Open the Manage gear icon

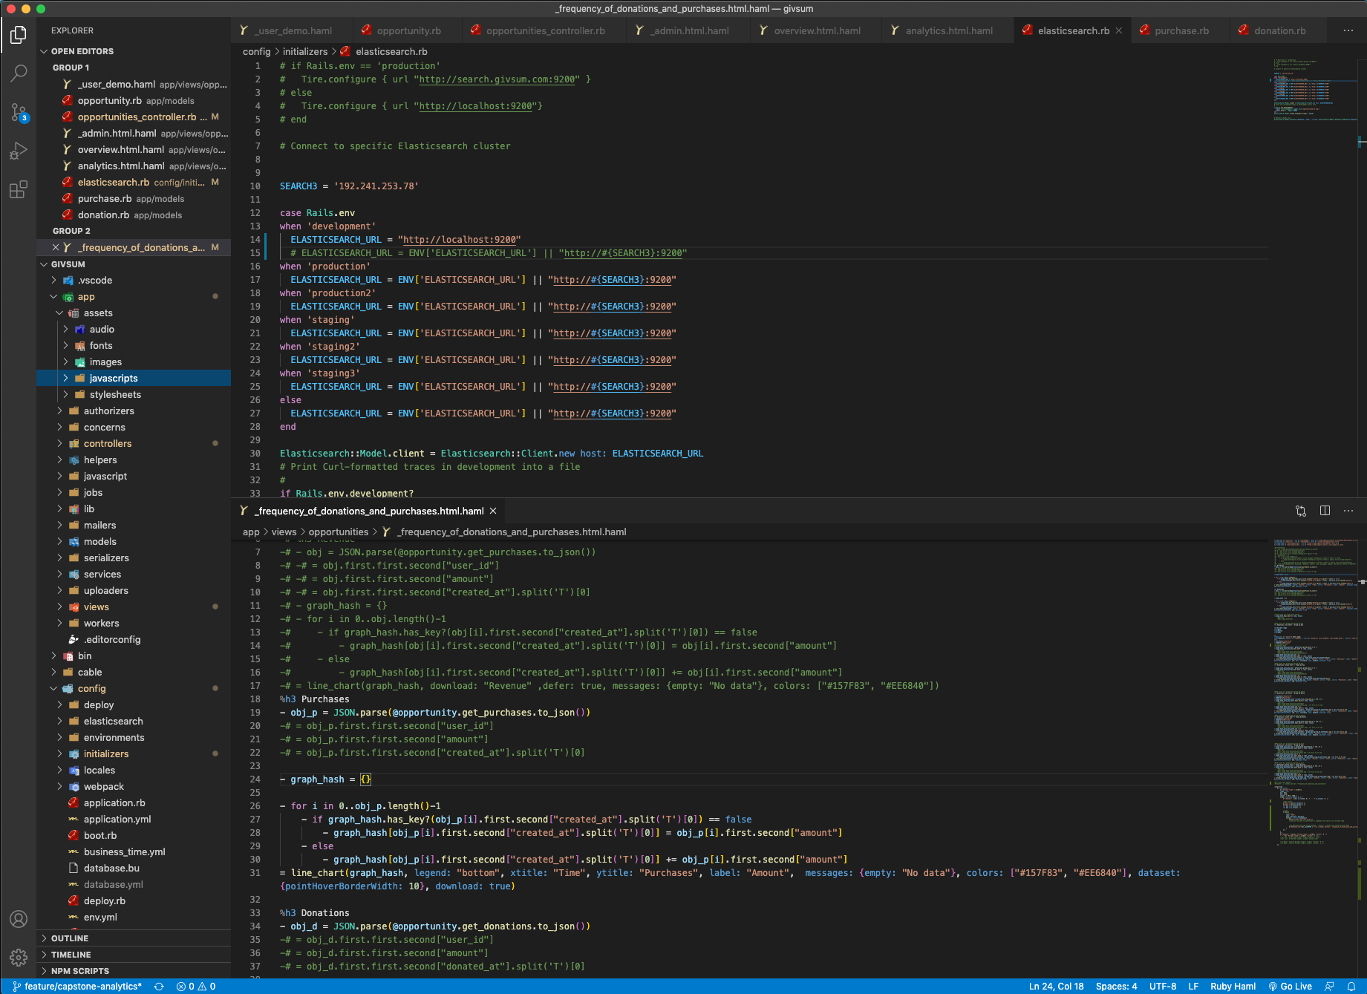tap(19, 958)
